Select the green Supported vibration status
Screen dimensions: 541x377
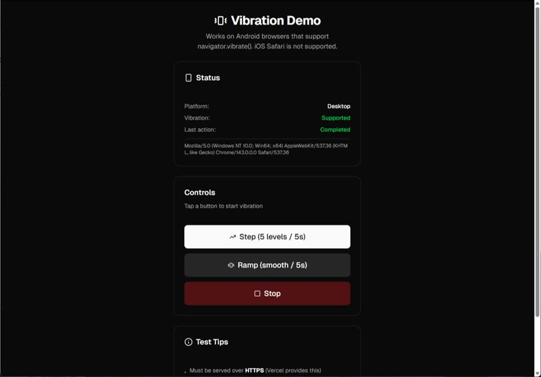tap(336, 118)
